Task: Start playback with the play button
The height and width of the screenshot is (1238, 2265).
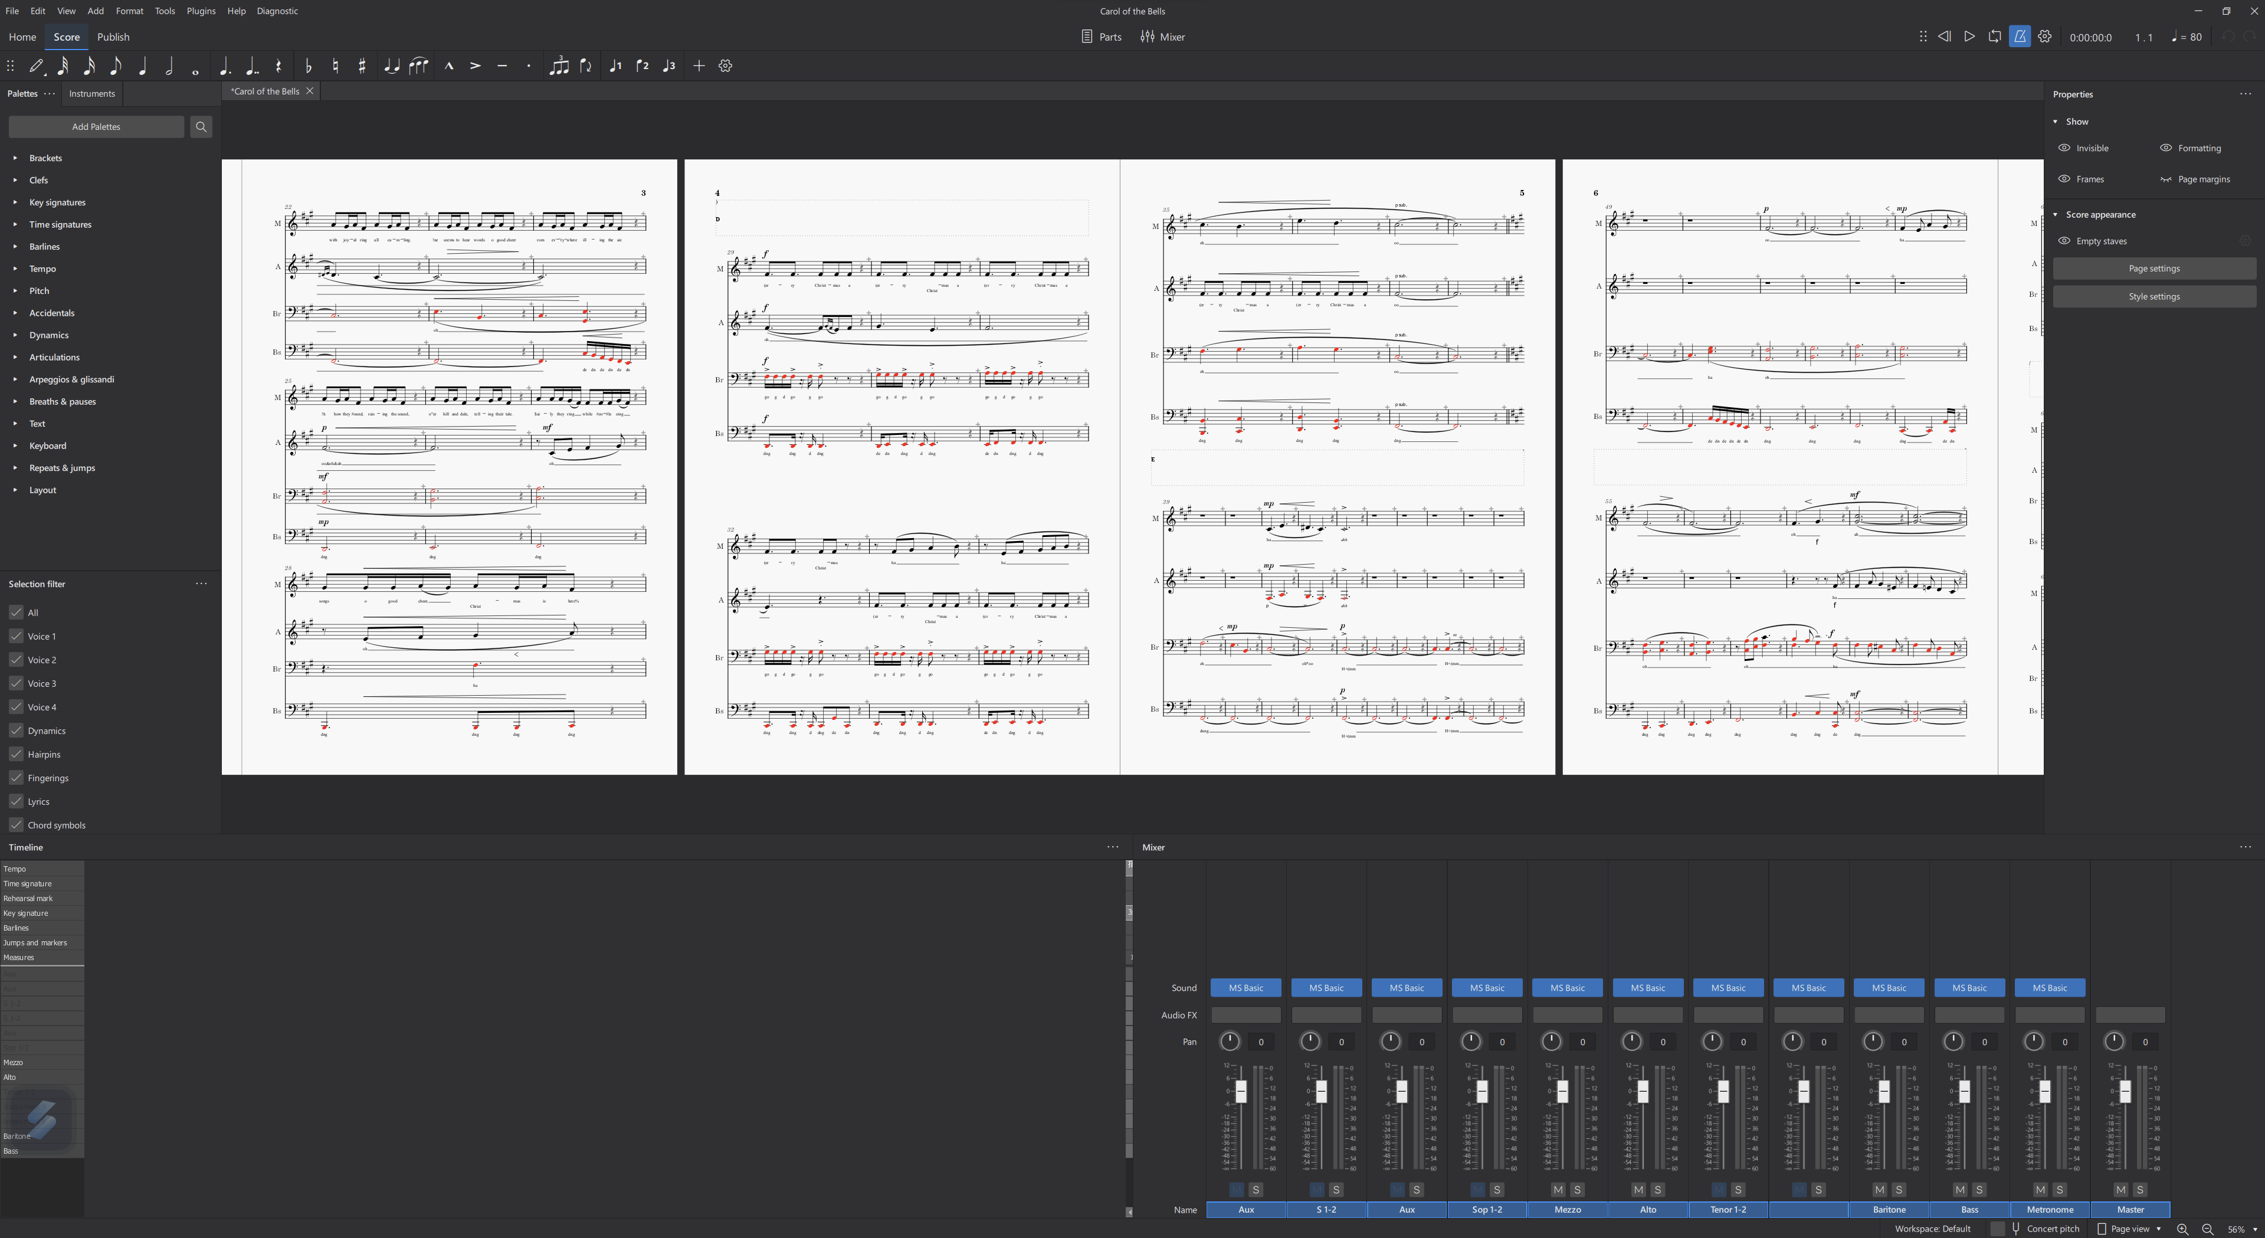Action: pos(1969,36)
